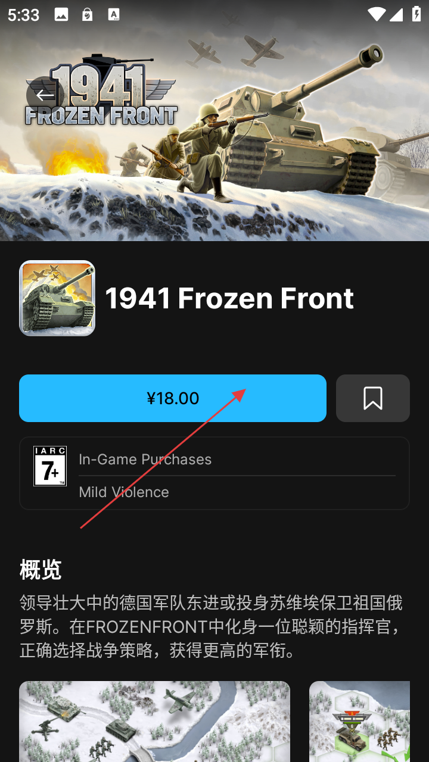Viewport: 429px width, 762px height.
Task: Tap the In-Game Purchases rating label
Action: pos(145,460)
